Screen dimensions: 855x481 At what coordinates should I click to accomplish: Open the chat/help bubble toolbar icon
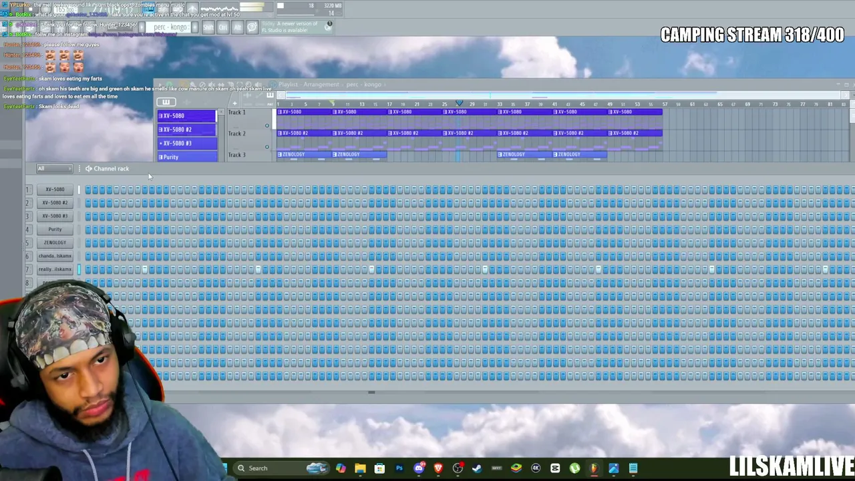[x=252, y=27]
